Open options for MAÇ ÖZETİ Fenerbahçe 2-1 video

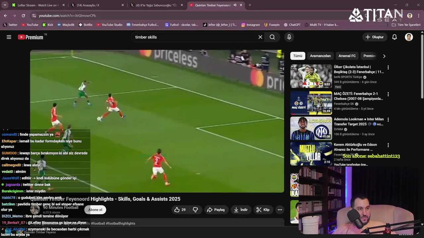tap(388, 94)
